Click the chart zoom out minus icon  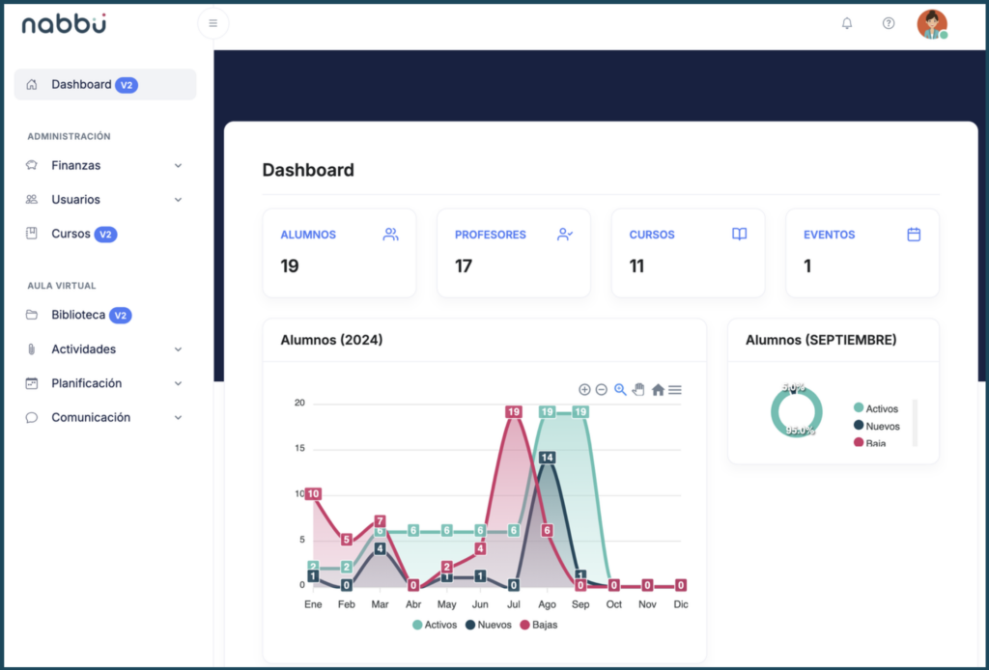[601, 389]
